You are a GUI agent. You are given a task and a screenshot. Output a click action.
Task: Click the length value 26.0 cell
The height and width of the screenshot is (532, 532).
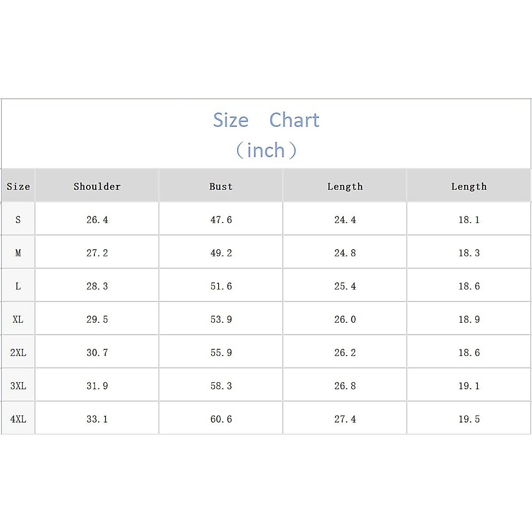345,320
